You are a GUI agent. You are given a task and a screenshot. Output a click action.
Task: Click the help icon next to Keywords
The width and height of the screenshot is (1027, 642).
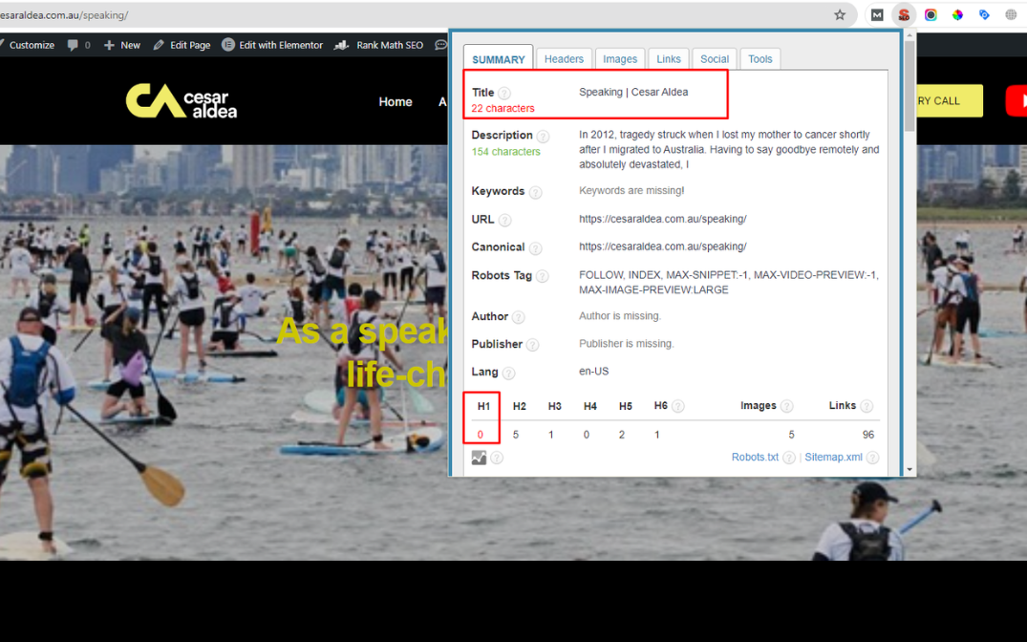(535, 192)
